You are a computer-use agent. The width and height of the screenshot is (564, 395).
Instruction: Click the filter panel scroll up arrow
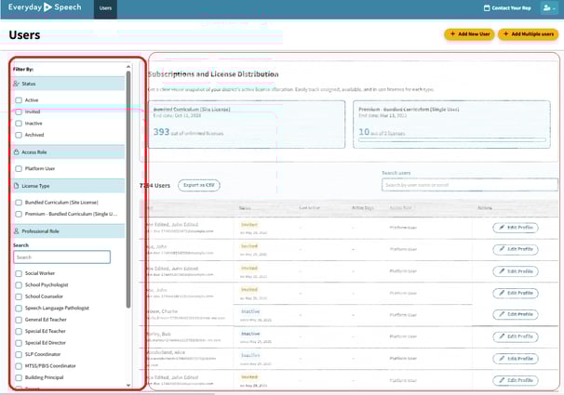click(x=128, y=67)
